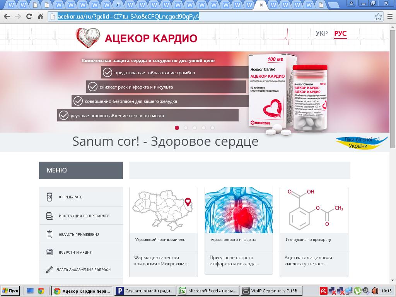Click the Chrome quick launch icon
The image size is (396, 297).
tap(41, 291)
